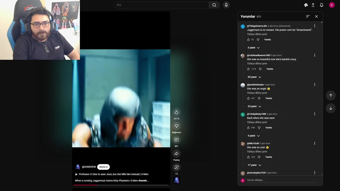The height and width of the screenshot is (191, 340).
Task: Open notifications bell
Action: point(321,5)
